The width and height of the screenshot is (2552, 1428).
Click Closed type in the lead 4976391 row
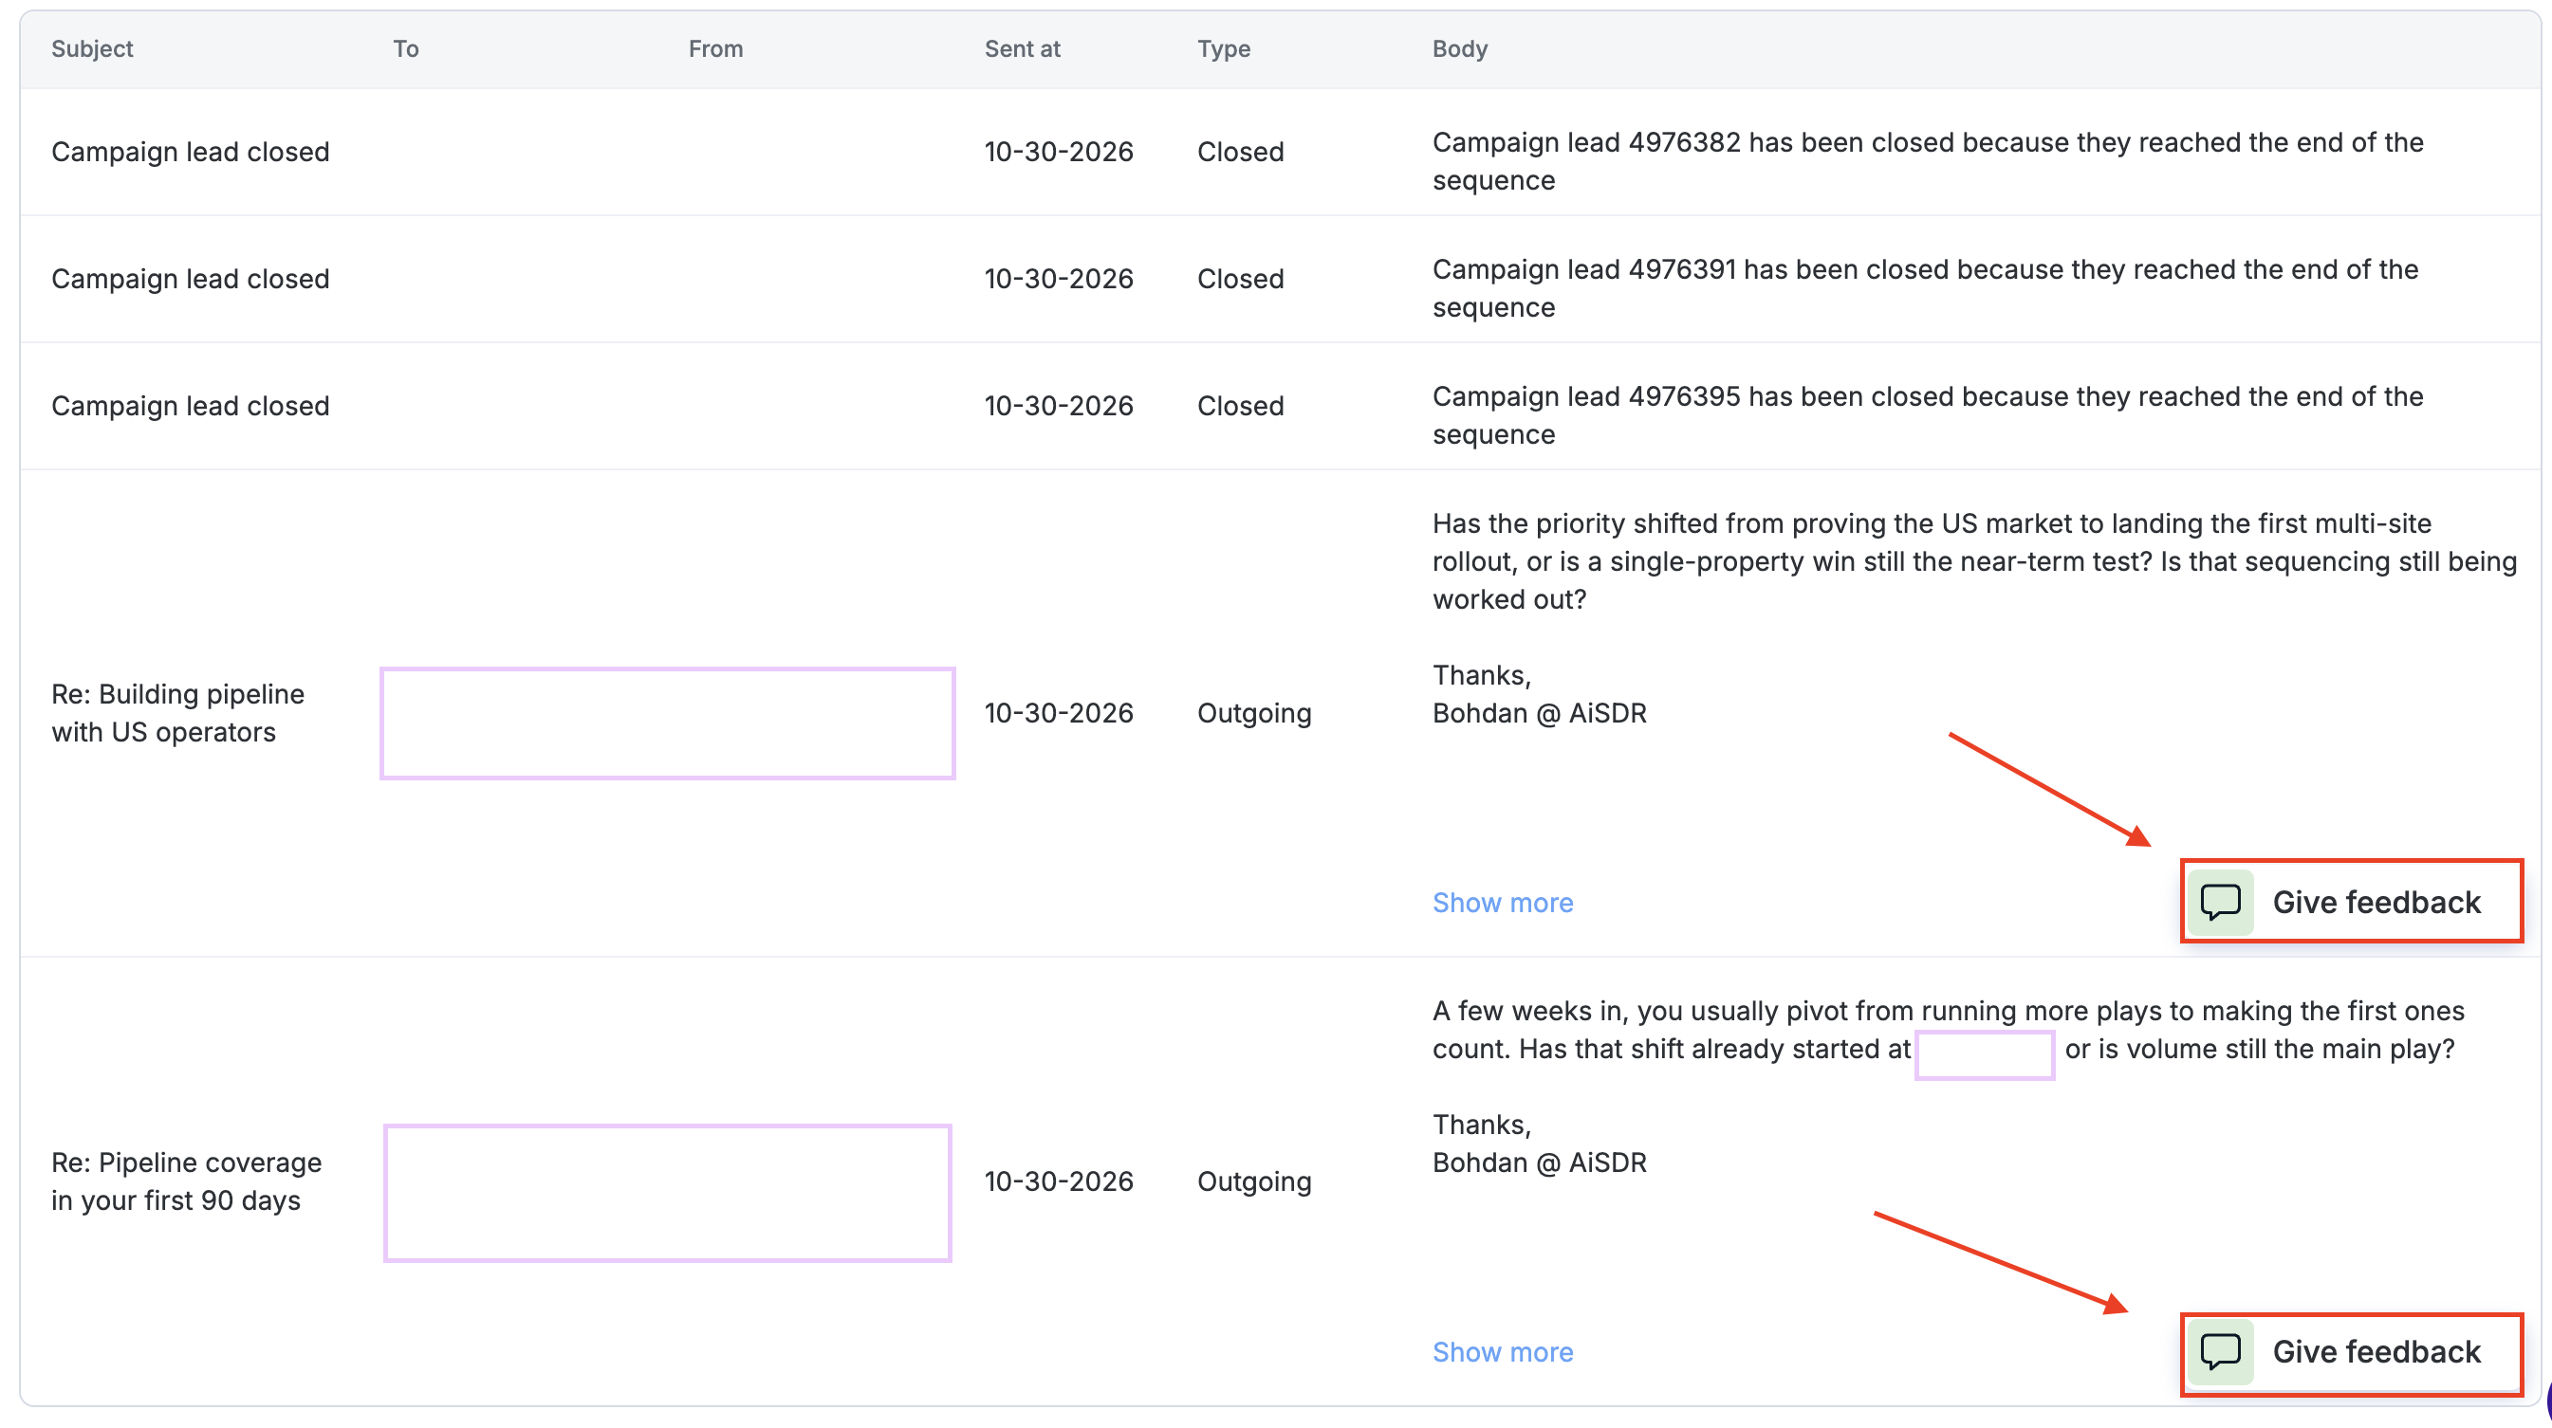(x=1240, y=278)
